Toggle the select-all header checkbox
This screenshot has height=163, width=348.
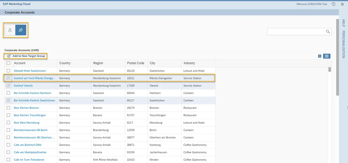(x=8, y=63)
